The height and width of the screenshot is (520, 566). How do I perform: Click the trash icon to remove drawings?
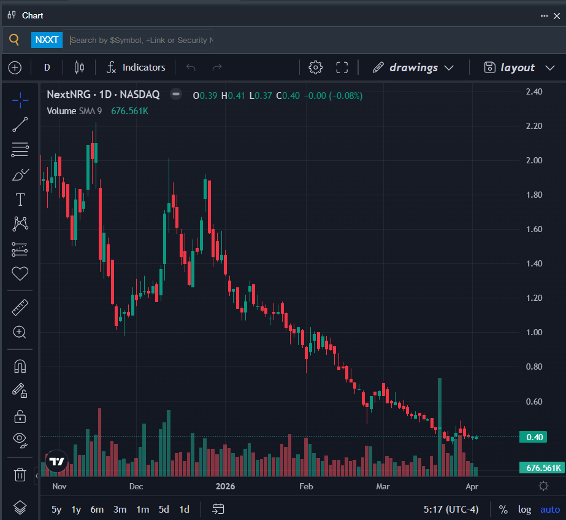tap(20, 474)
